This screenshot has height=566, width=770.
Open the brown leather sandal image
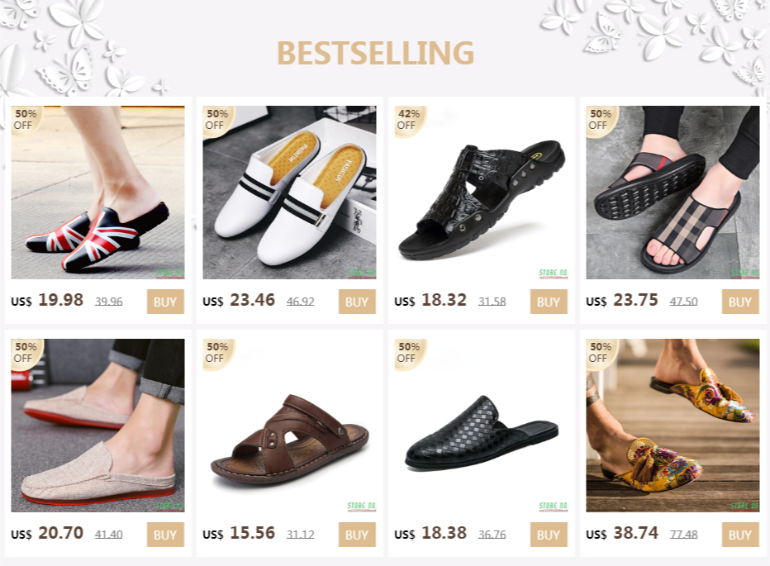(x=289, y=426)
